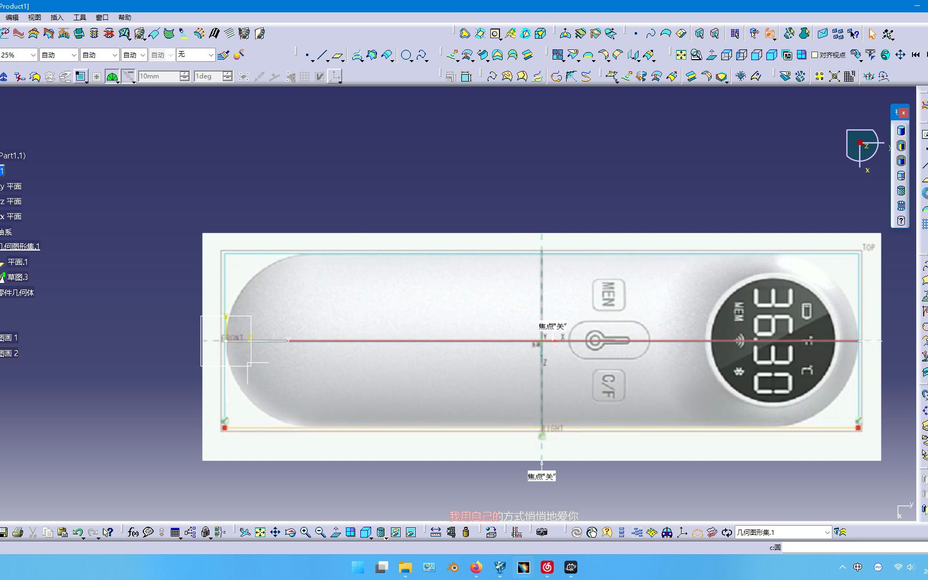Open the 工具 menu
This screenshot has height=580, width=928.
click(79, 17)
